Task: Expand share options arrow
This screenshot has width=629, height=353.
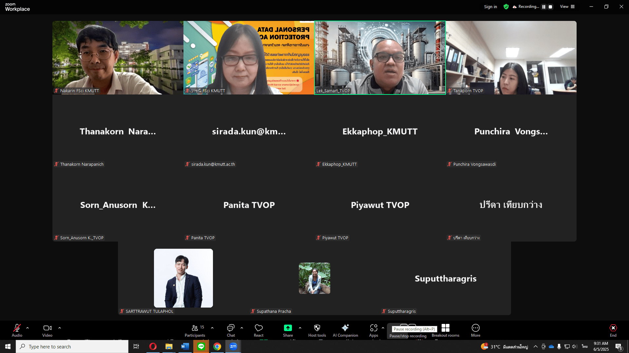Action: pyautogui.click(x=300, y=328)
